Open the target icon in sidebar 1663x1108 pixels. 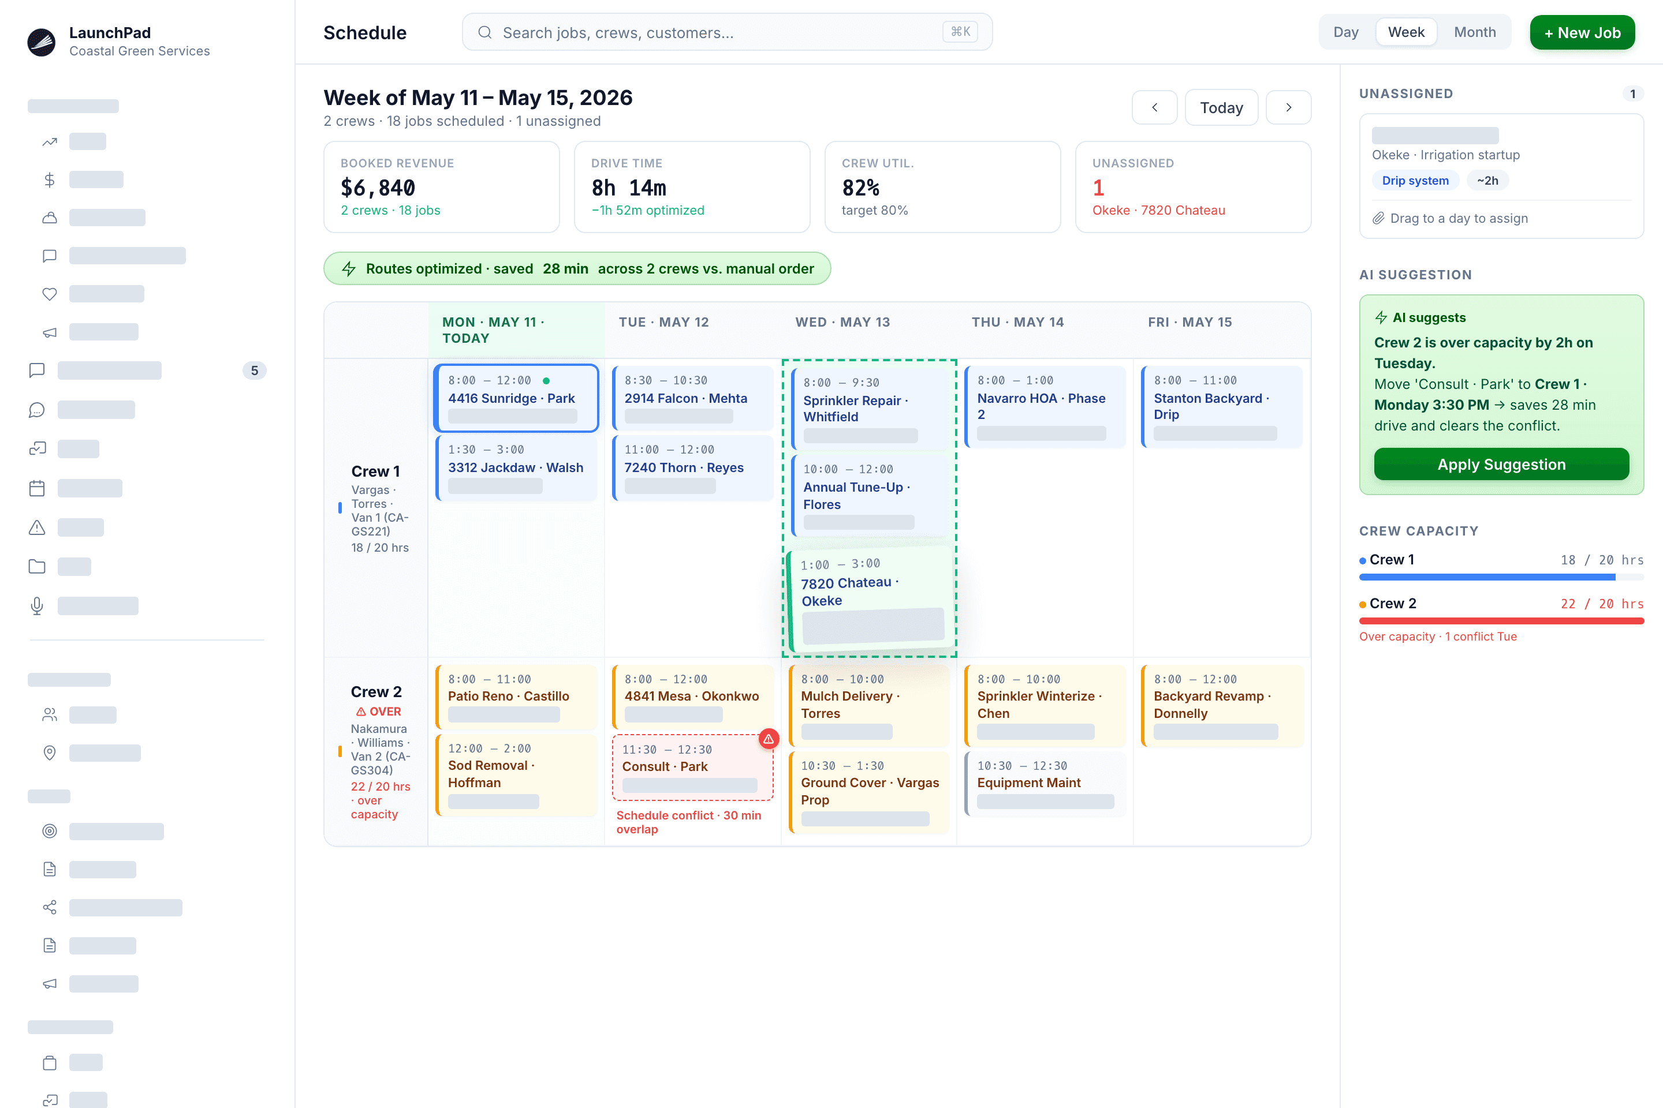click(50, 831)
